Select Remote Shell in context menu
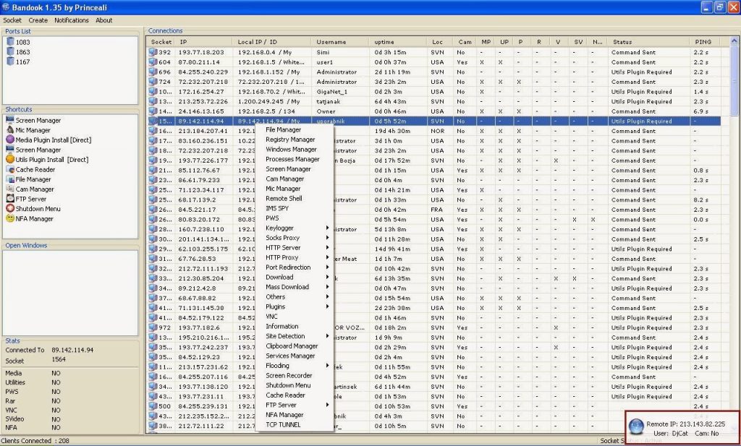Viewport: 741px width, 446px height. [284, 198]
